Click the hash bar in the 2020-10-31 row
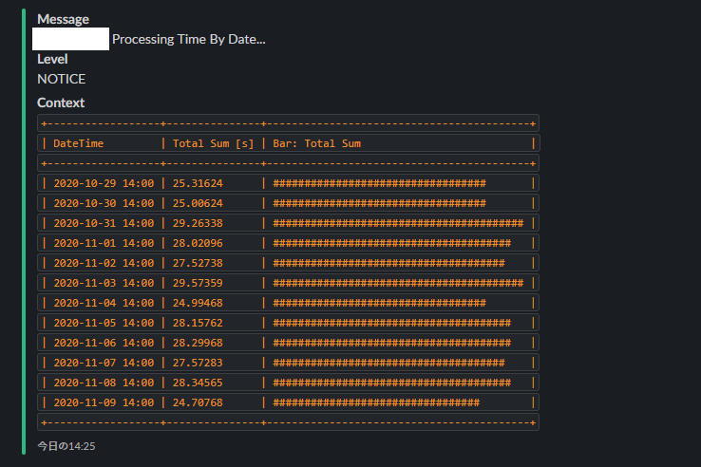Screen dimensions: 701x467 tap(398, 223)
